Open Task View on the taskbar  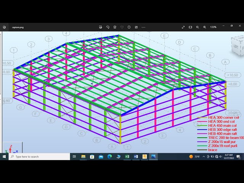pos(74,157)
